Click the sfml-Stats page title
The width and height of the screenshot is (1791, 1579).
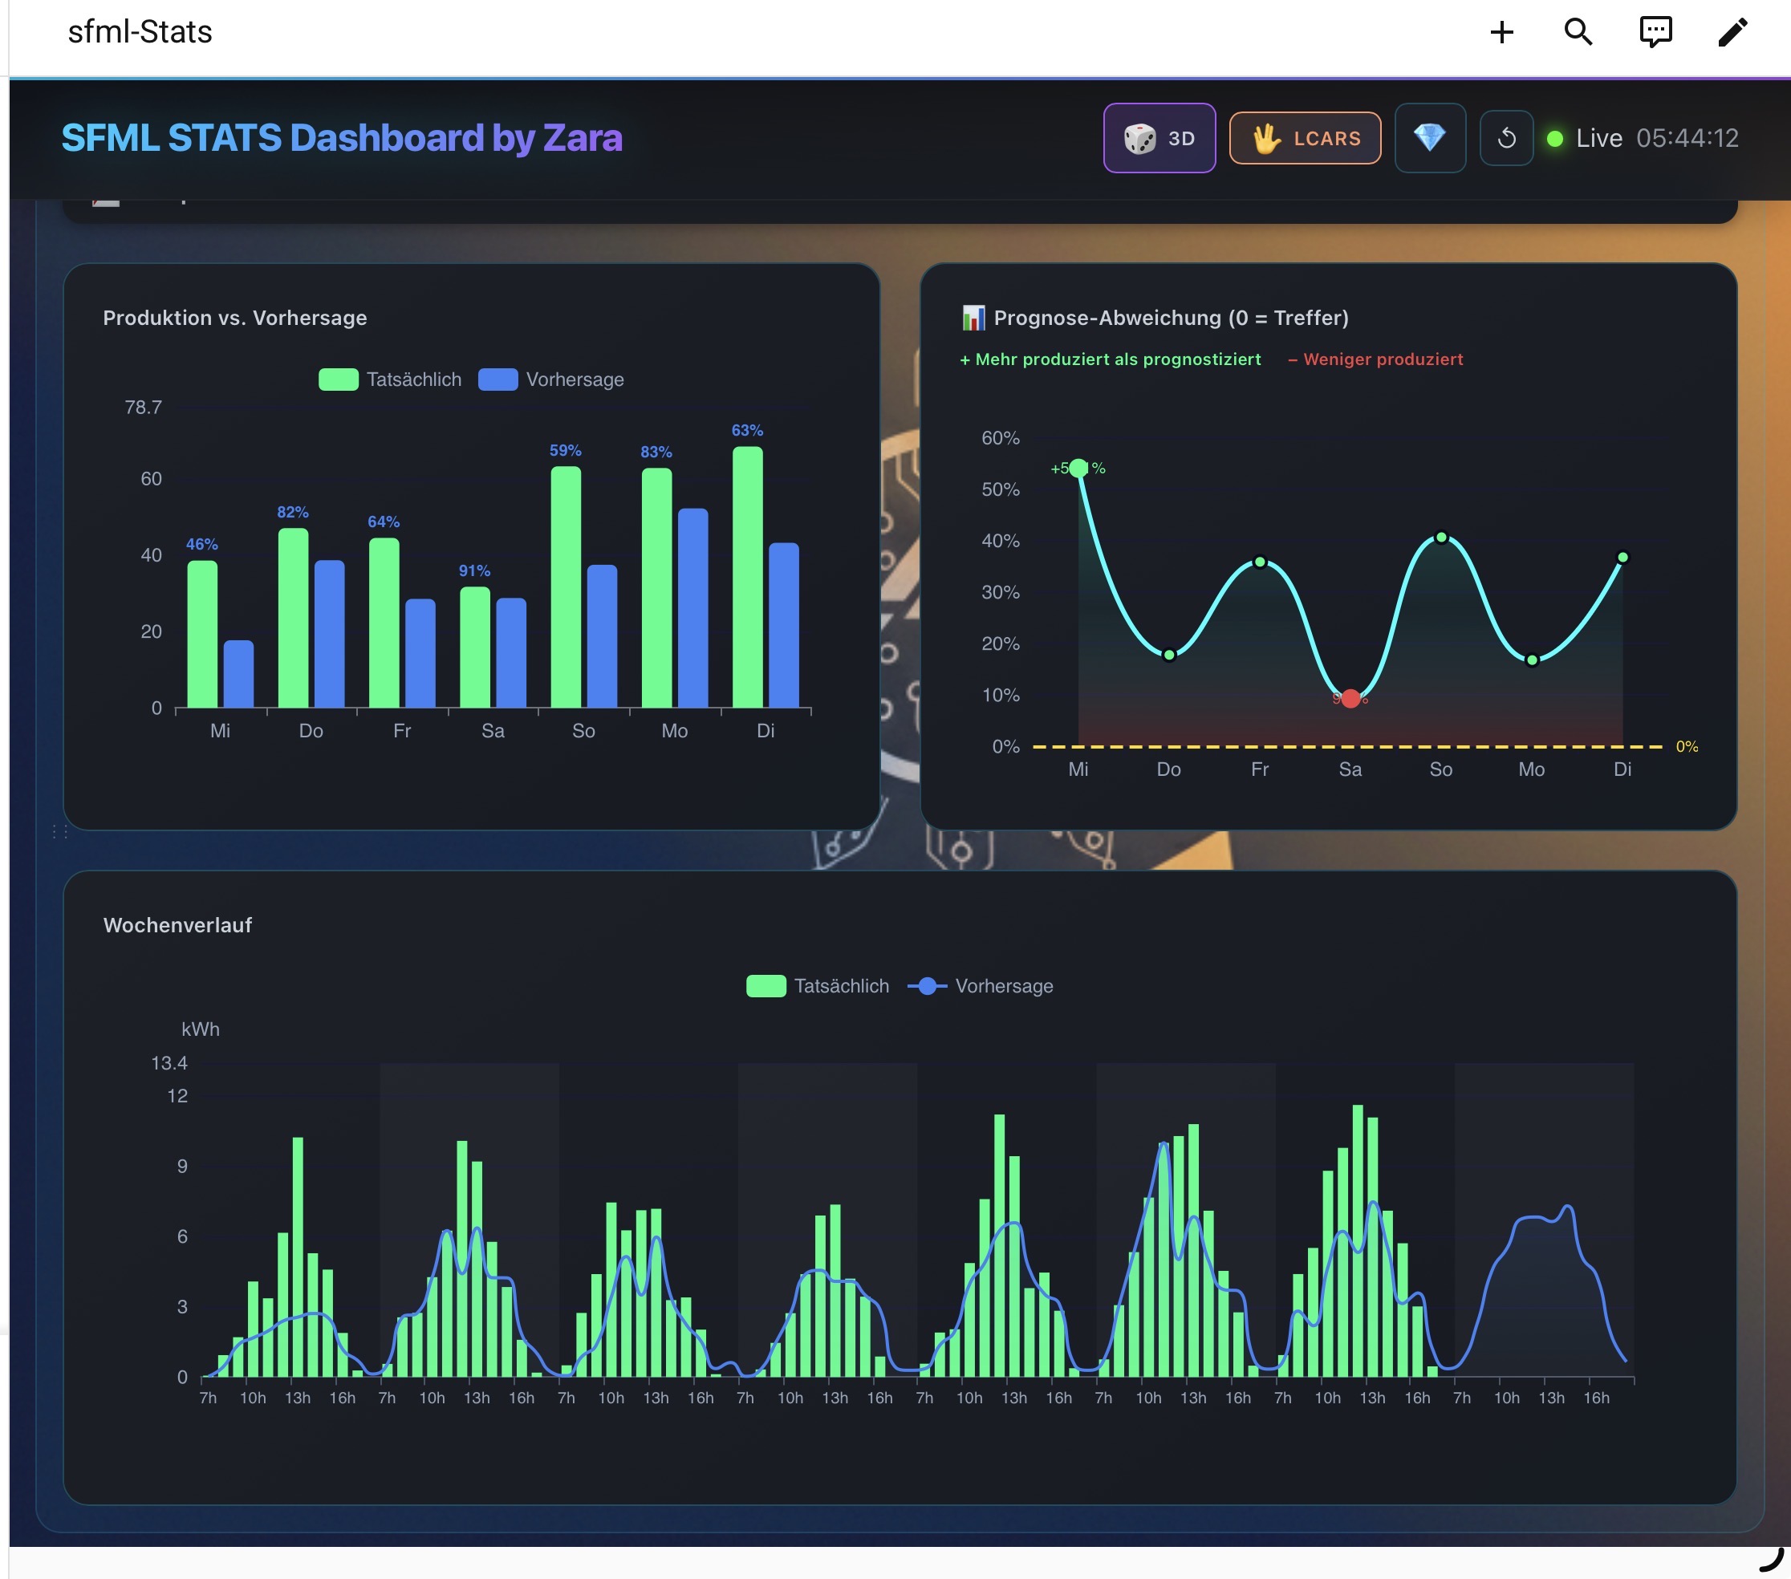(140, 32)
